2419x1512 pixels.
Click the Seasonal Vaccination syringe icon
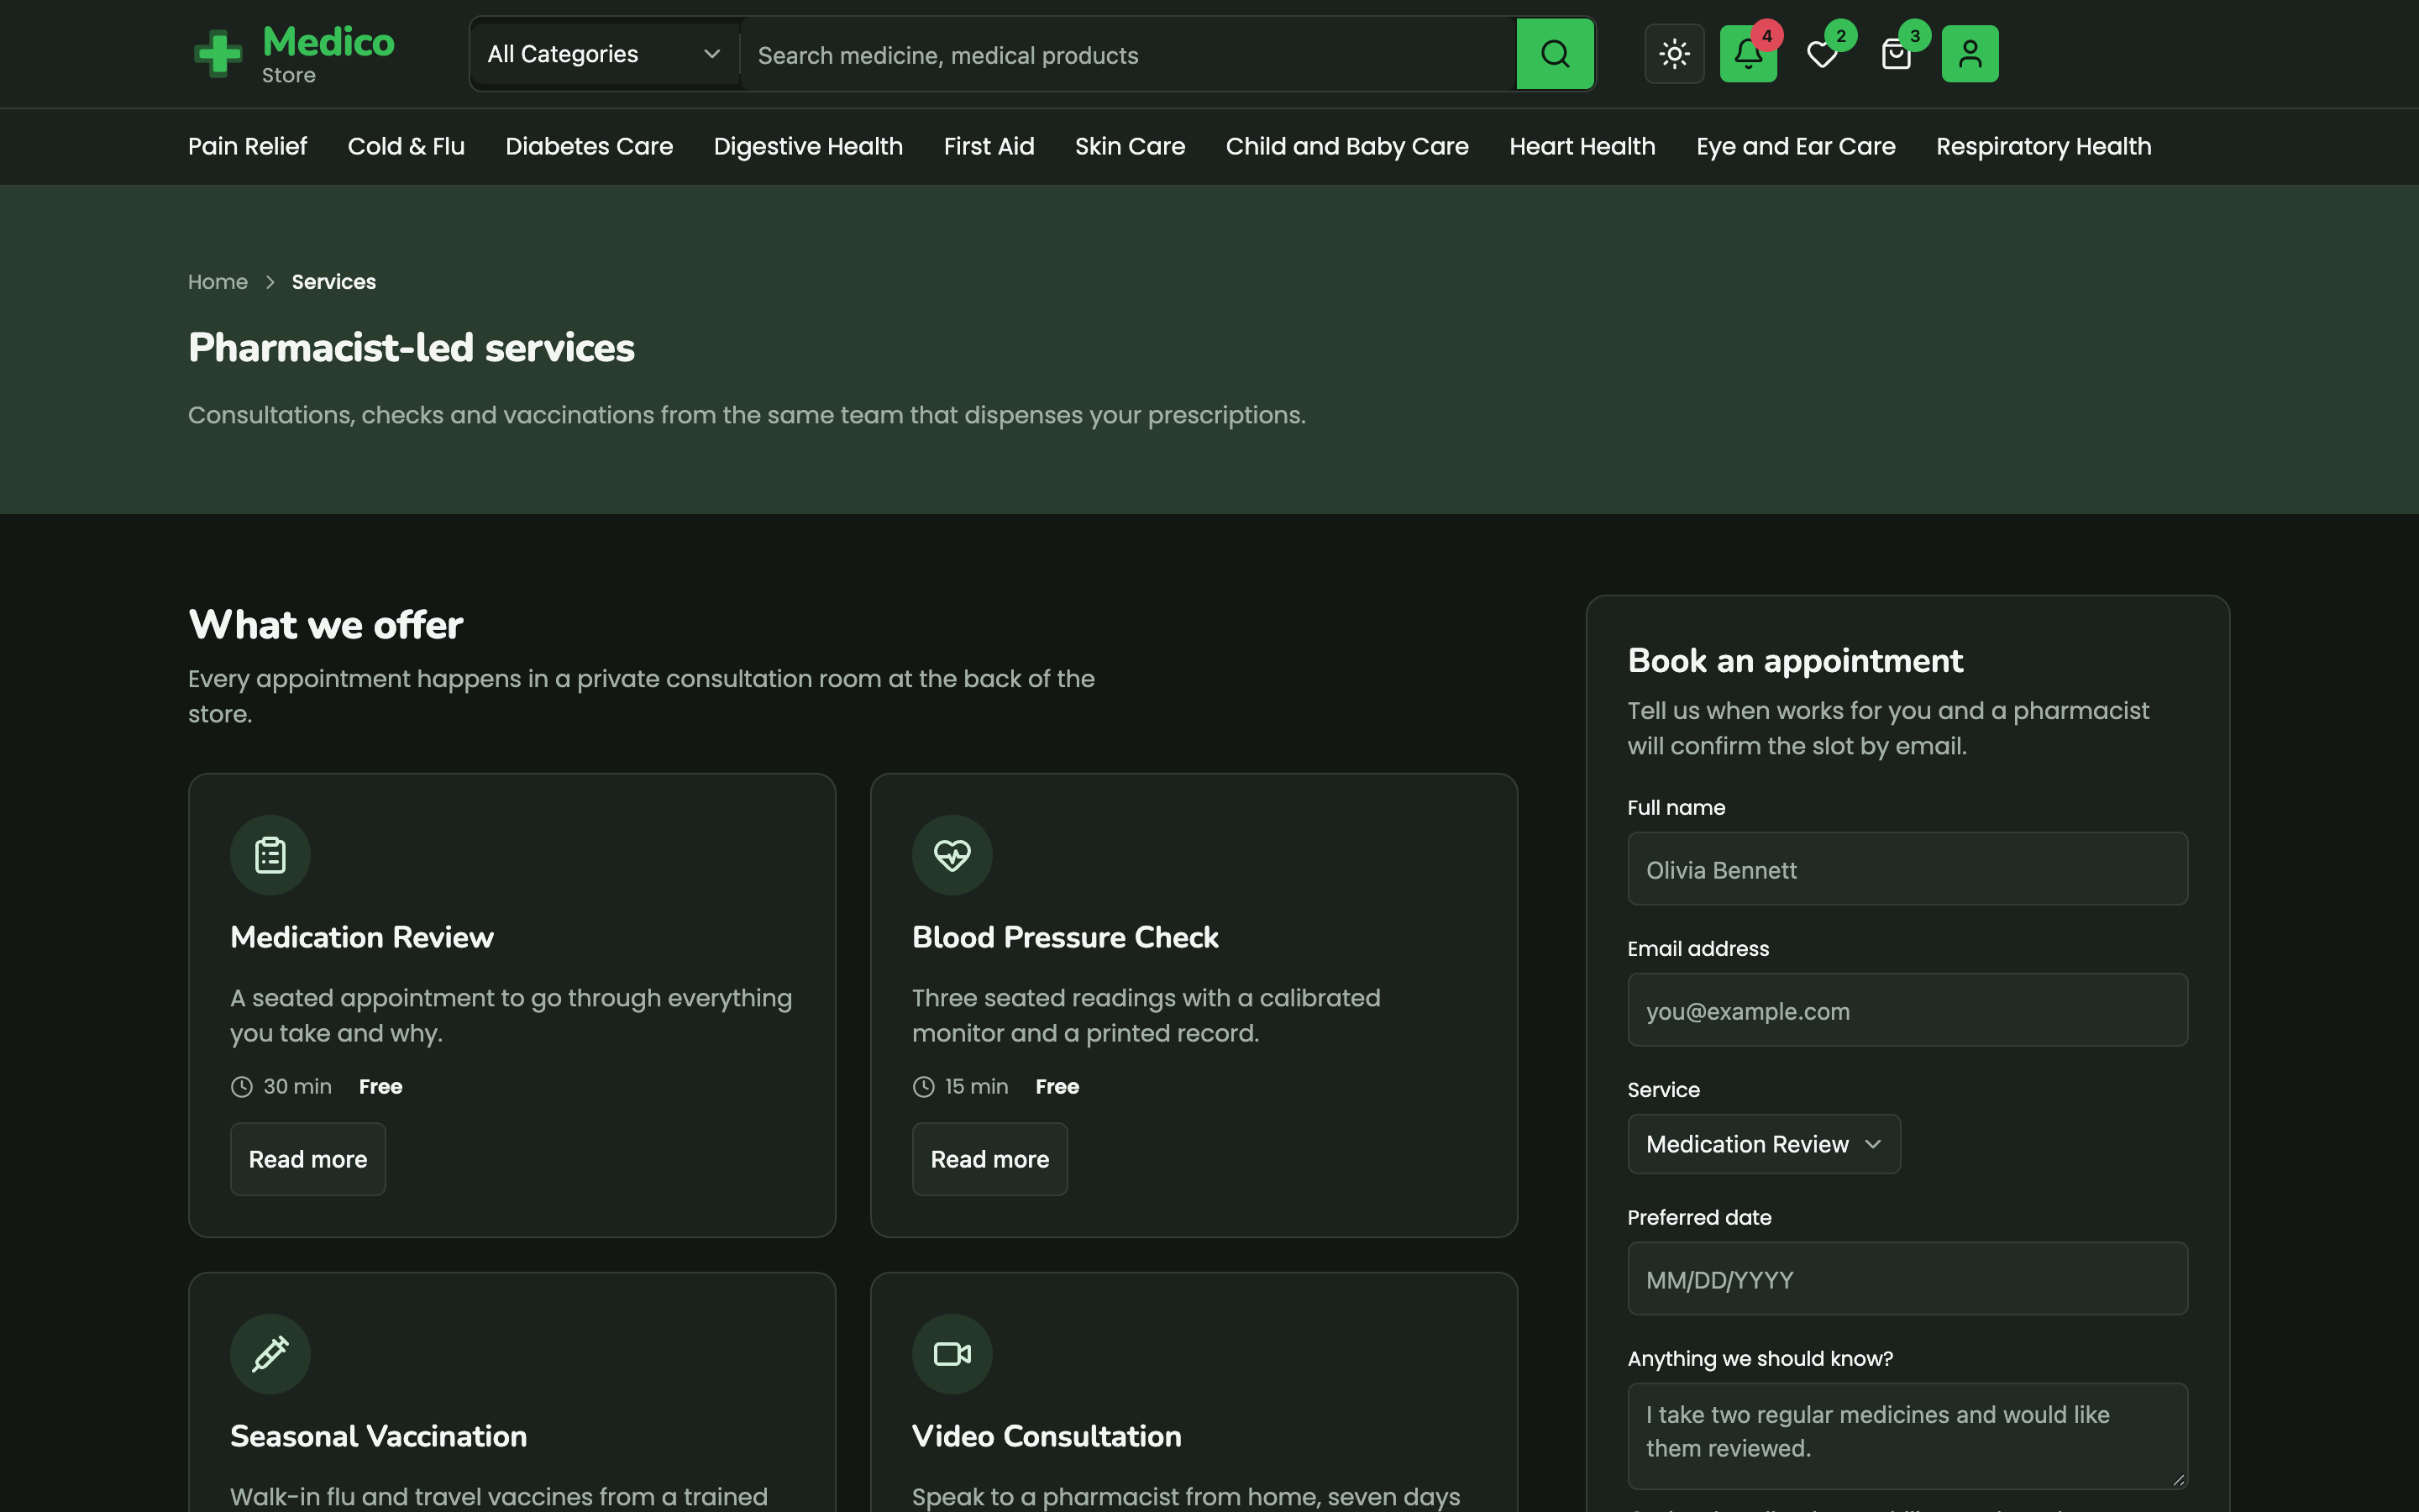270,1354
